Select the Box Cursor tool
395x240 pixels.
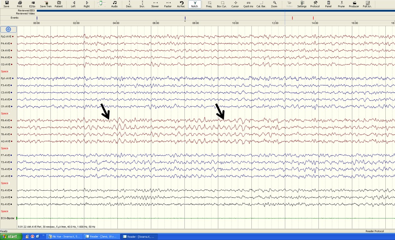click(222, 4)
